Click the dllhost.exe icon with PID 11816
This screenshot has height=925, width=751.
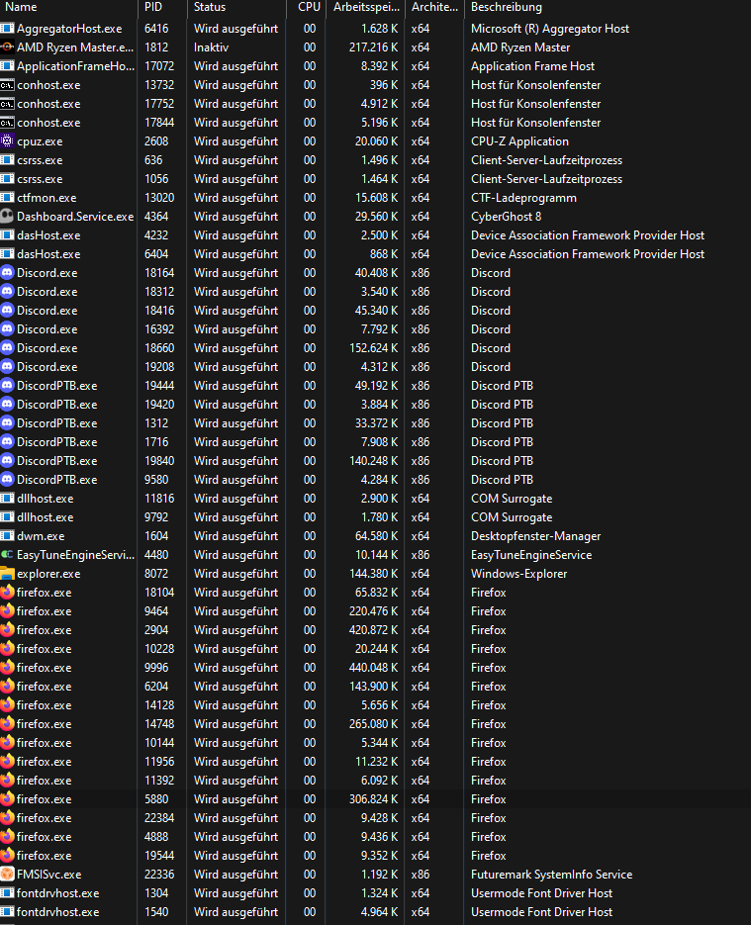7,499
